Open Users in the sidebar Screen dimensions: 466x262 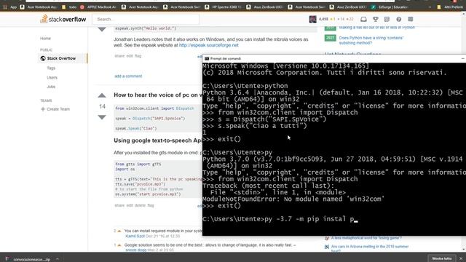pyautogui.click(x=52, y=78)
